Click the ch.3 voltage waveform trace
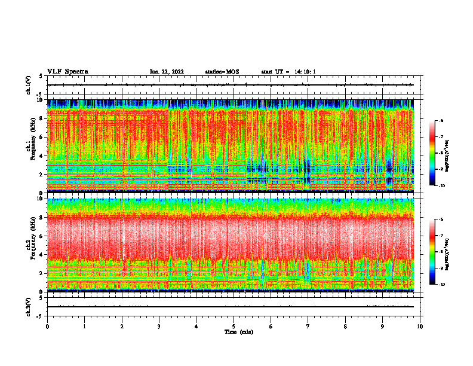 point(231,307)
